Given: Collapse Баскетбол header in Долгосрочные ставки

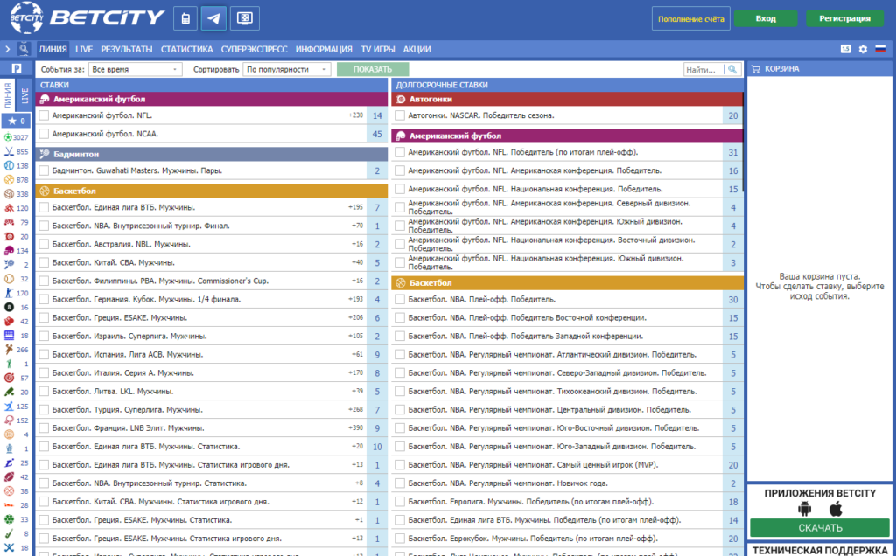Looking at the screenshot, I should pos(567,282).
